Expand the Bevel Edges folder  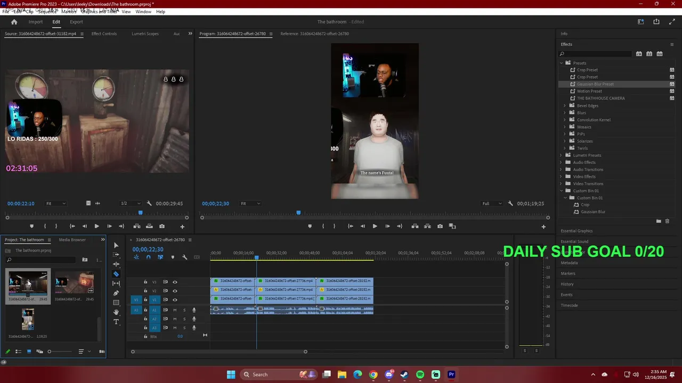565,105
